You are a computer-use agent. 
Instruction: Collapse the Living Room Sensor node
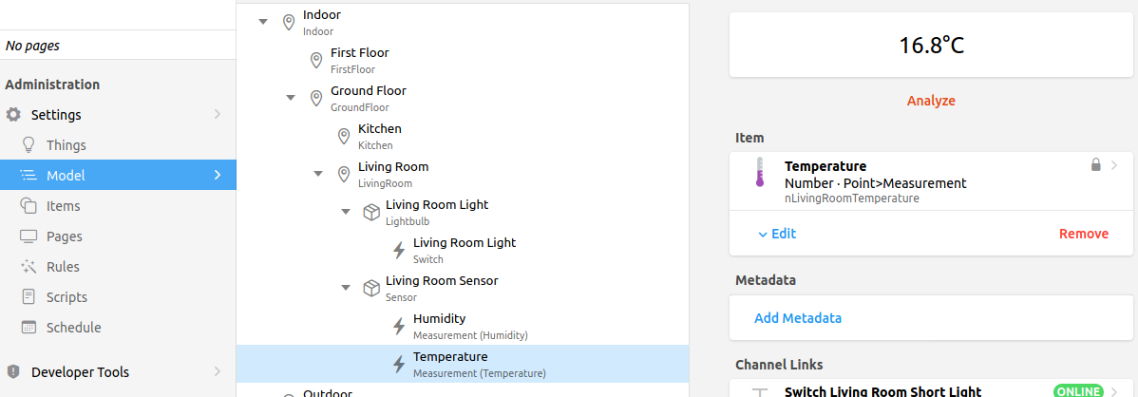tap(346, 288)
